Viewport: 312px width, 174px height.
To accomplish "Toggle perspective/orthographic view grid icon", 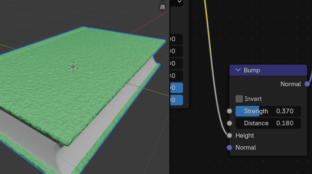I will point(163,7).
